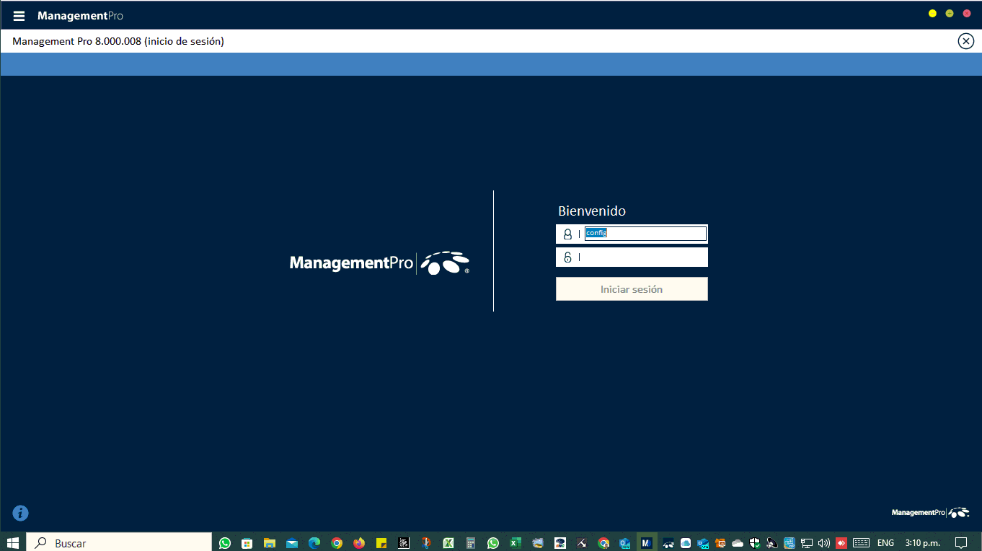The height and width of the screenshot is (551, 982).
Task: Open the hamburger menu beside ManagementPro title
Action: coord(19,16)
